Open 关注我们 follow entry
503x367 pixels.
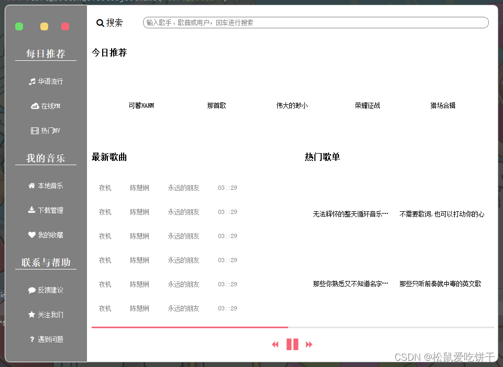click(46, 315)
